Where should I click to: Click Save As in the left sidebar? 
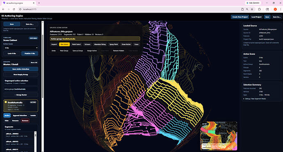[30, 24]
